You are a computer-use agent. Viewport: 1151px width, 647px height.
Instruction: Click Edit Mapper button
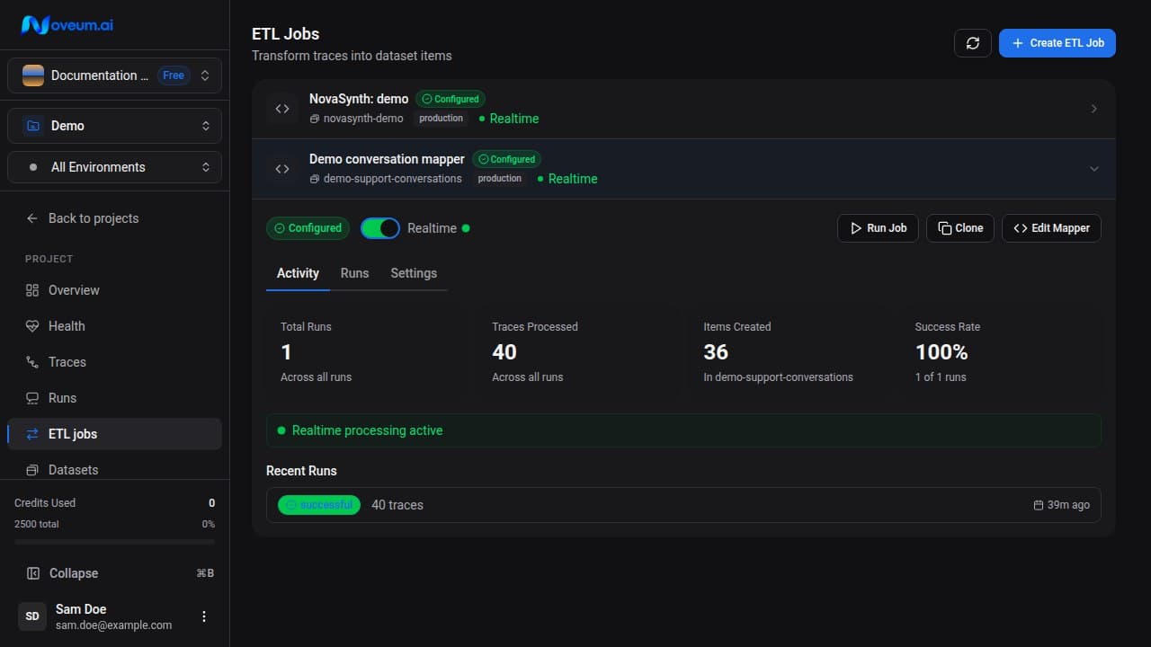pyautogui.click(x=1051, y=228)
